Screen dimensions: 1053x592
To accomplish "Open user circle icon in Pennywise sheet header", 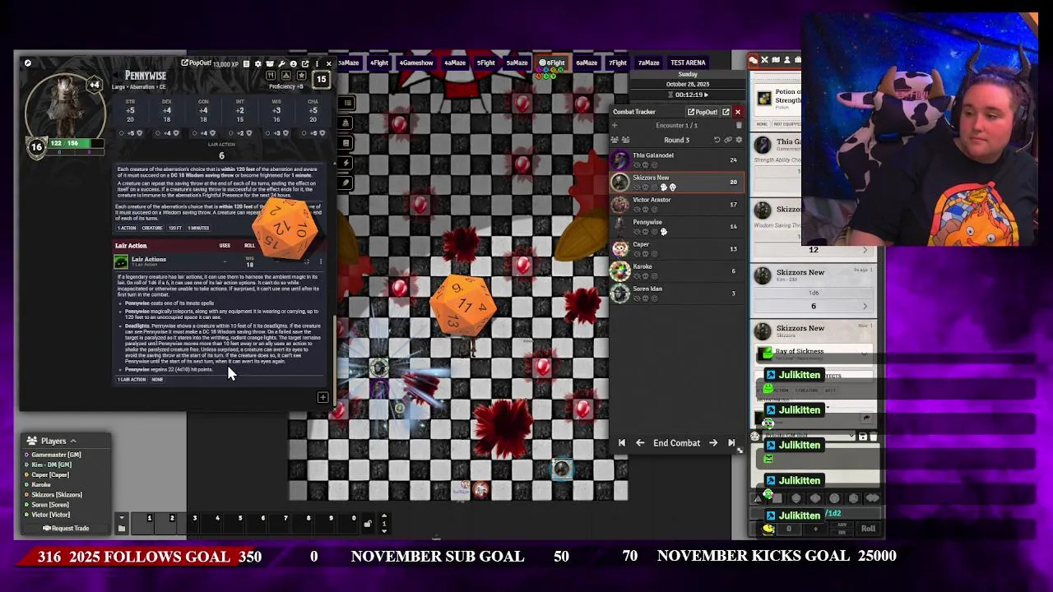I will pyautogui.click(x=293, y=63).
